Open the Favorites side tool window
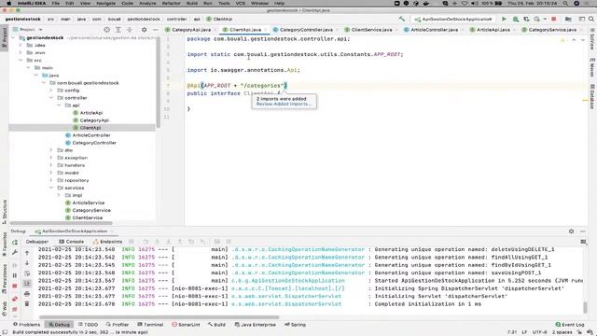This screenshot has height=336, width=597. (x=5, y=245)
